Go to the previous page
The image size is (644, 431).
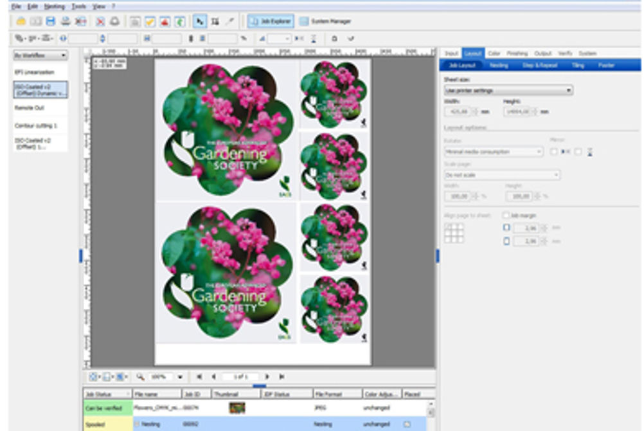click(x=213, y=377)
